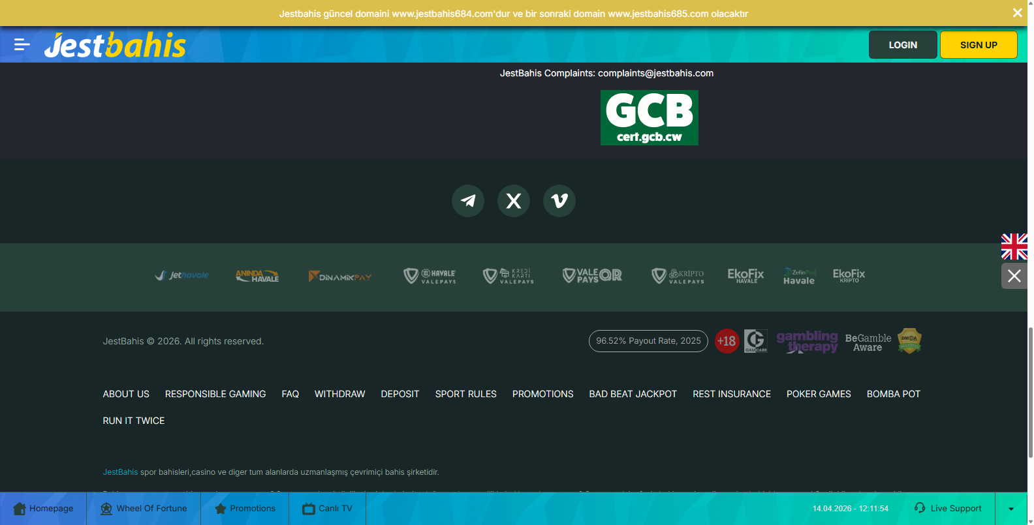The image size is (1034, 525).
Task: Open the Vimeo social icon
Action: (559, 200)
